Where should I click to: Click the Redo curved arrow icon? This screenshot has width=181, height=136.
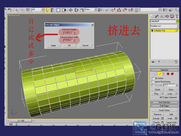(x=10, y=10)
